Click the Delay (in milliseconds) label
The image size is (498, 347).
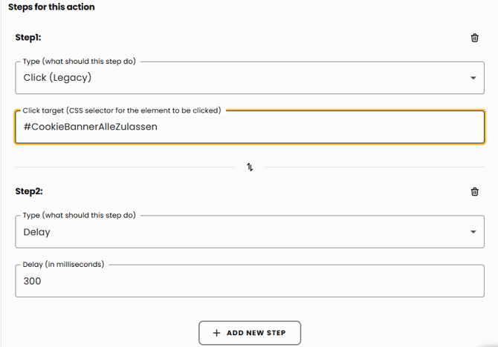63,264
